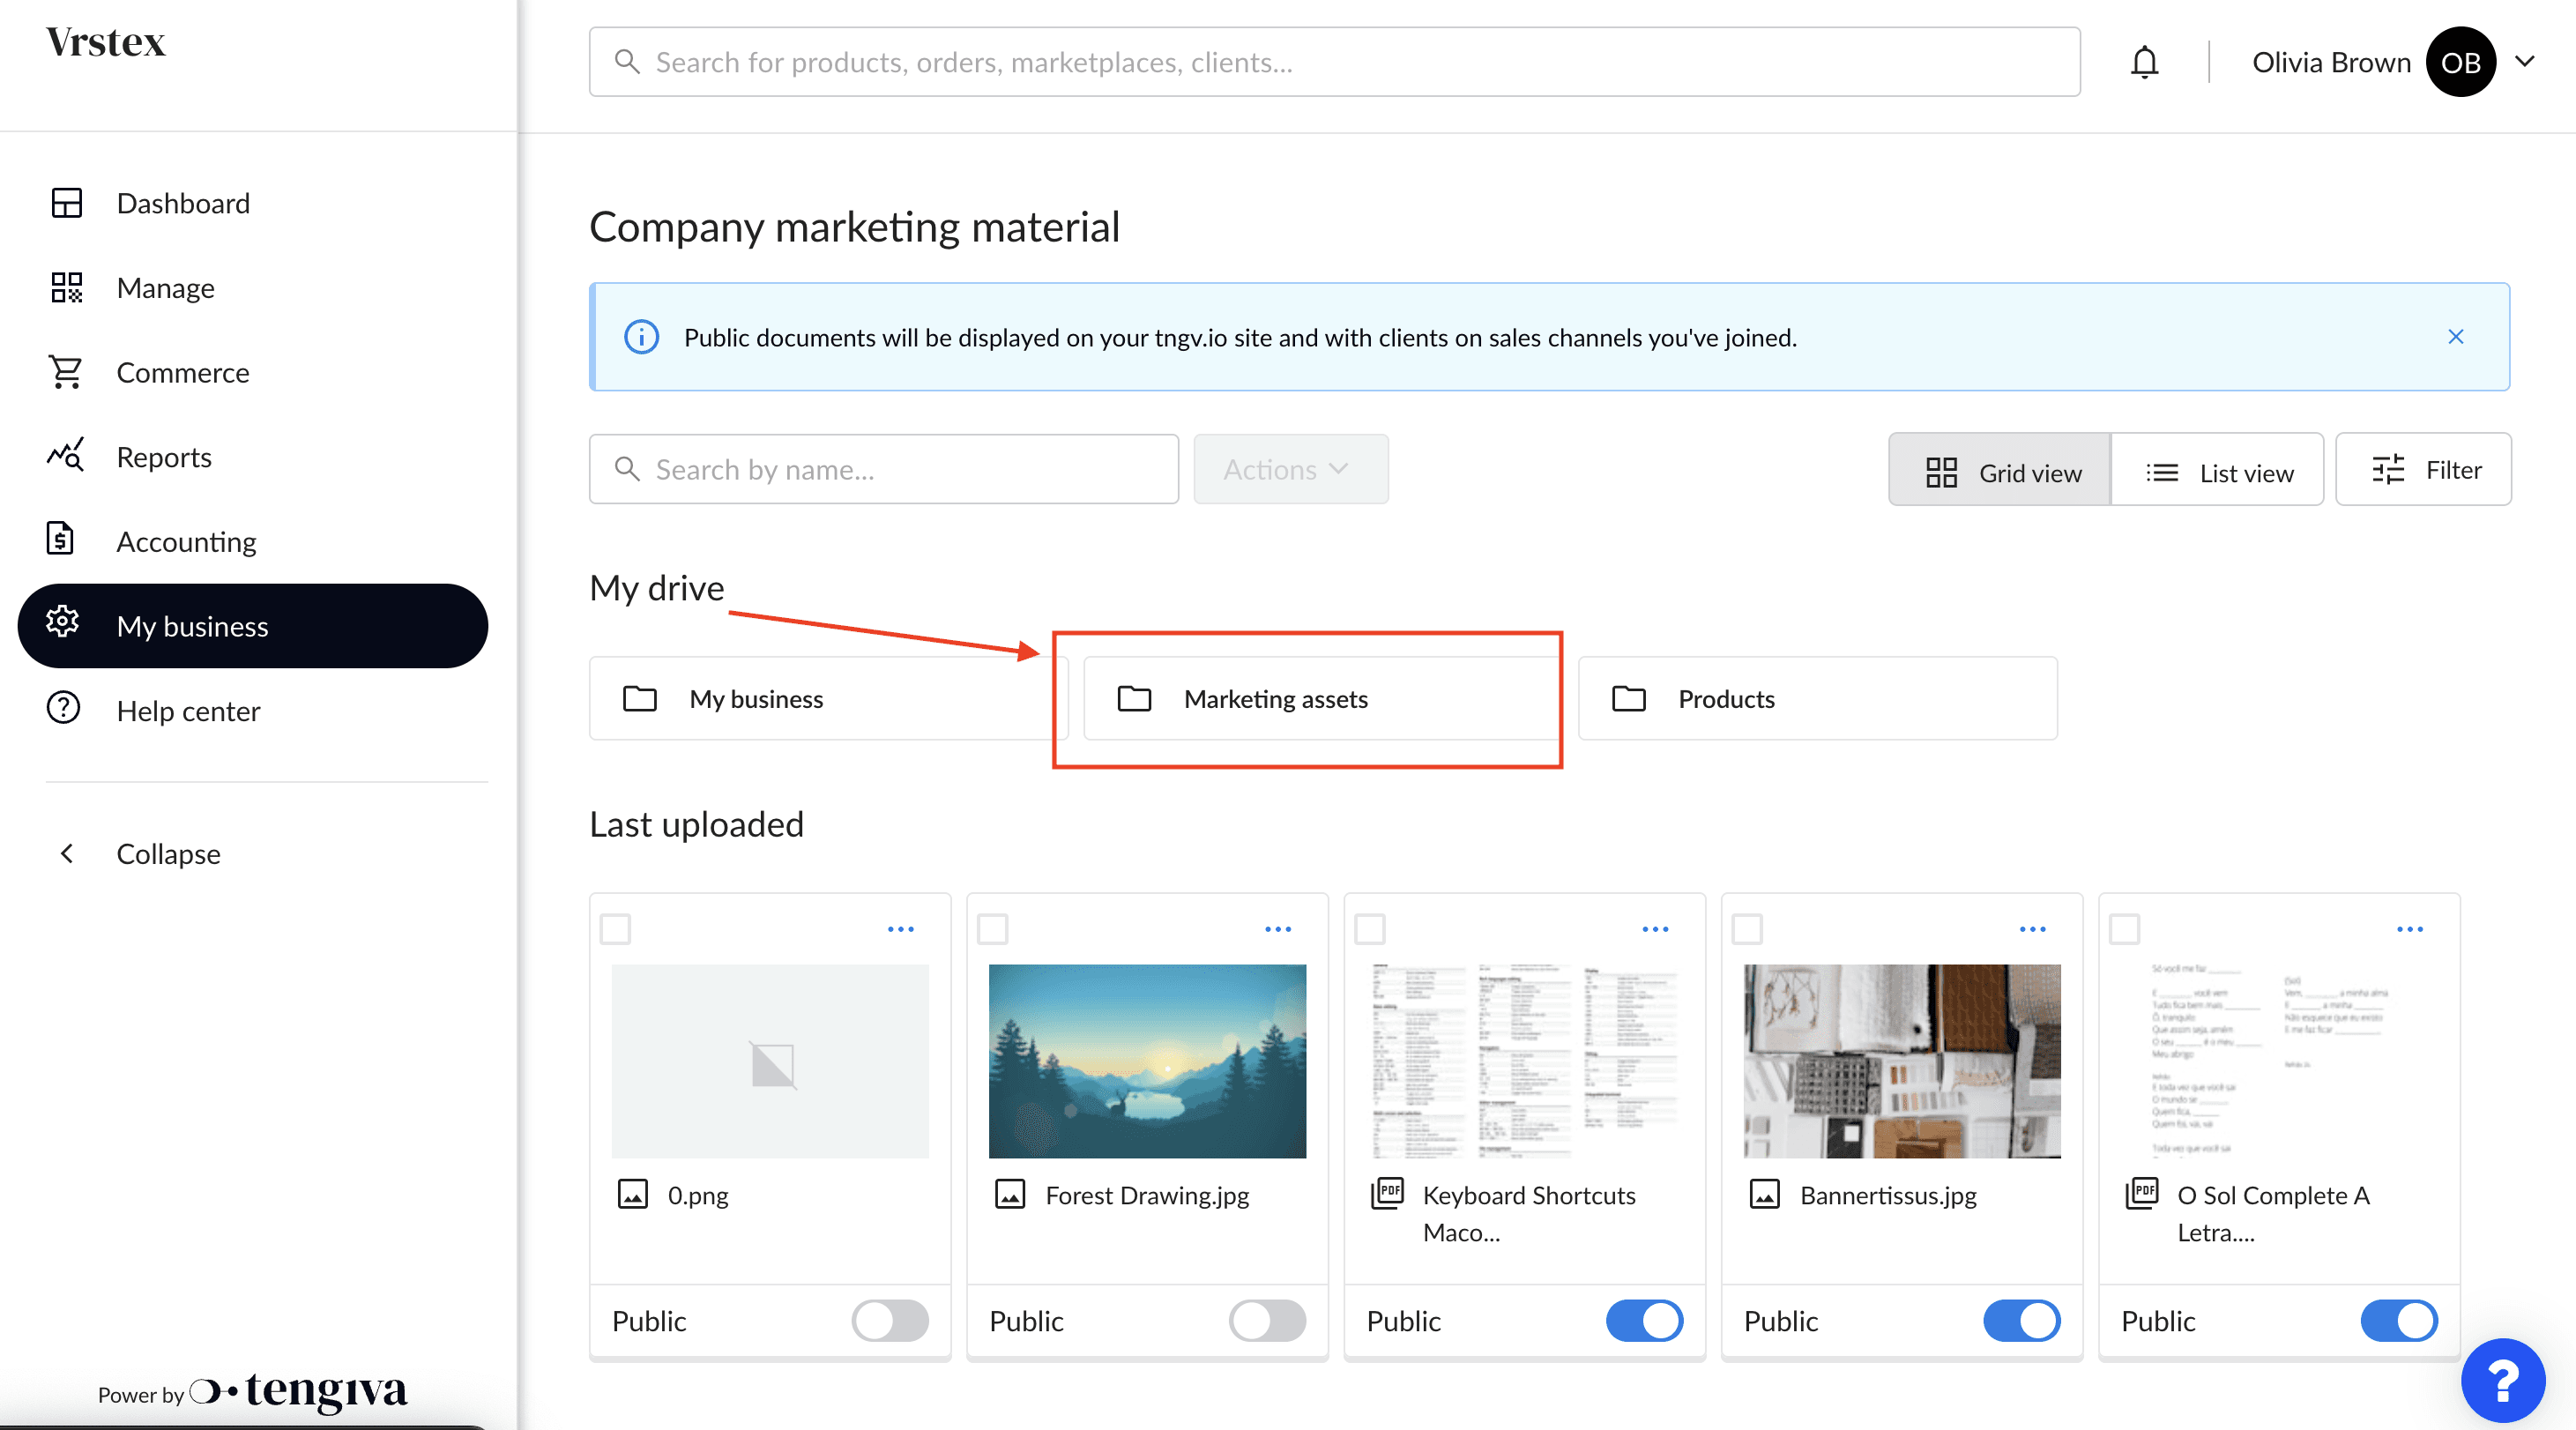Viewport: 2576px width, 1430px height.
Task: Open the Reports section in sidebar
Action: click(x=164, y=457)
